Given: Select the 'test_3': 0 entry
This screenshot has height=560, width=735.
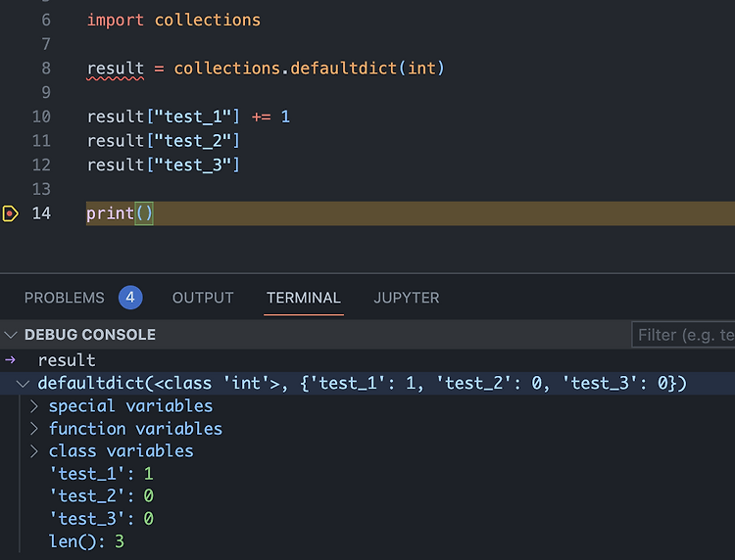Looking at the screenshot, I should [x=101, y=518].
